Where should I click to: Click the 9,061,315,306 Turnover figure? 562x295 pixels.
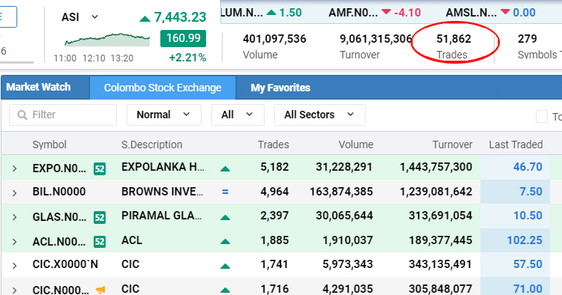pyautogui.click(x=376, y=39)
